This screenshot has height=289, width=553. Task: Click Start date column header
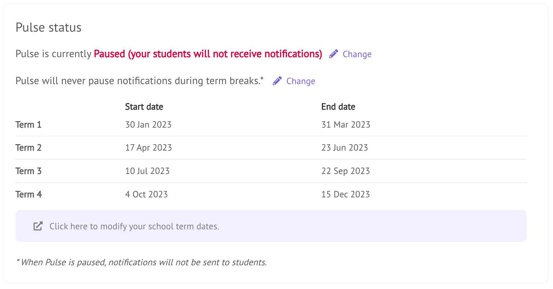(x=144, y=107)
